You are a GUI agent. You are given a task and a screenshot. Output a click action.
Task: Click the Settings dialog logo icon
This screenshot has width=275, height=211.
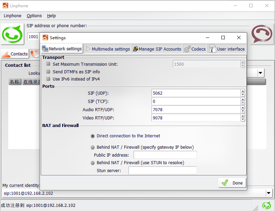coord(45,38)
